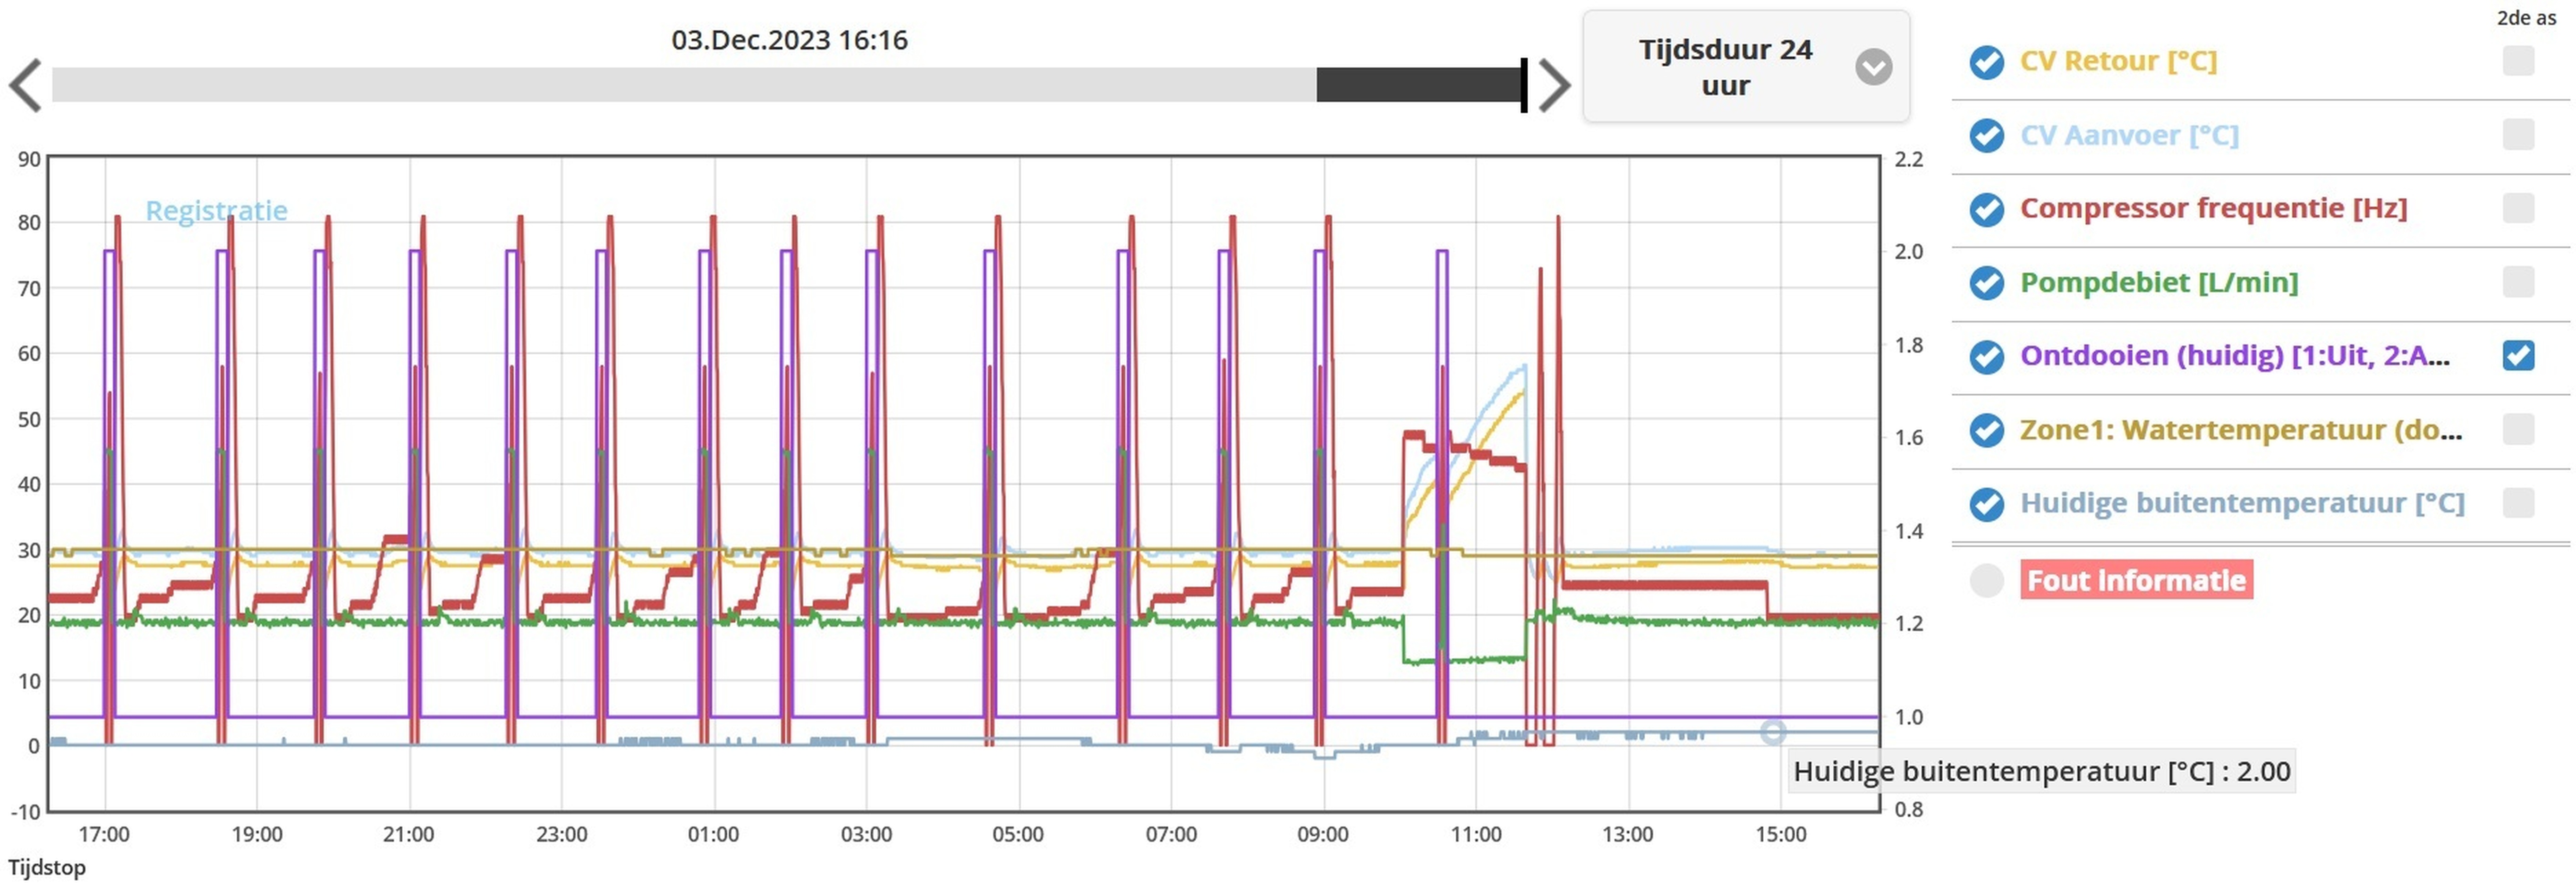The width and height of the screenshot is (2576, 883).
Task: Toggle CV Aanvoer series visibility
Action: [x=1986, y=135]
